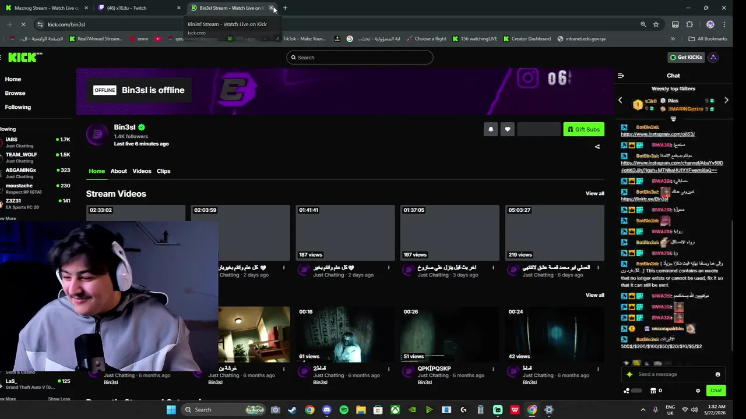Click Gift Subs button
746x419 pixels.
(584, 129)
